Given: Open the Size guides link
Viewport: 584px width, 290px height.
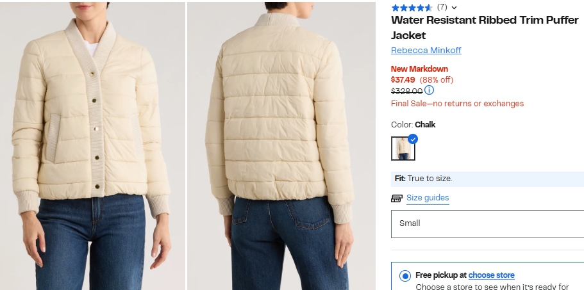Looking at the screenshot, I should pos(428,198).
